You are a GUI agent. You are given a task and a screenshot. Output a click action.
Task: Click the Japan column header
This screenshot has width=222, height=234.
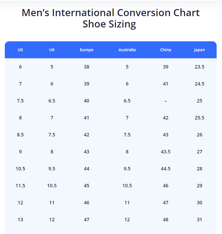[199, 50]
